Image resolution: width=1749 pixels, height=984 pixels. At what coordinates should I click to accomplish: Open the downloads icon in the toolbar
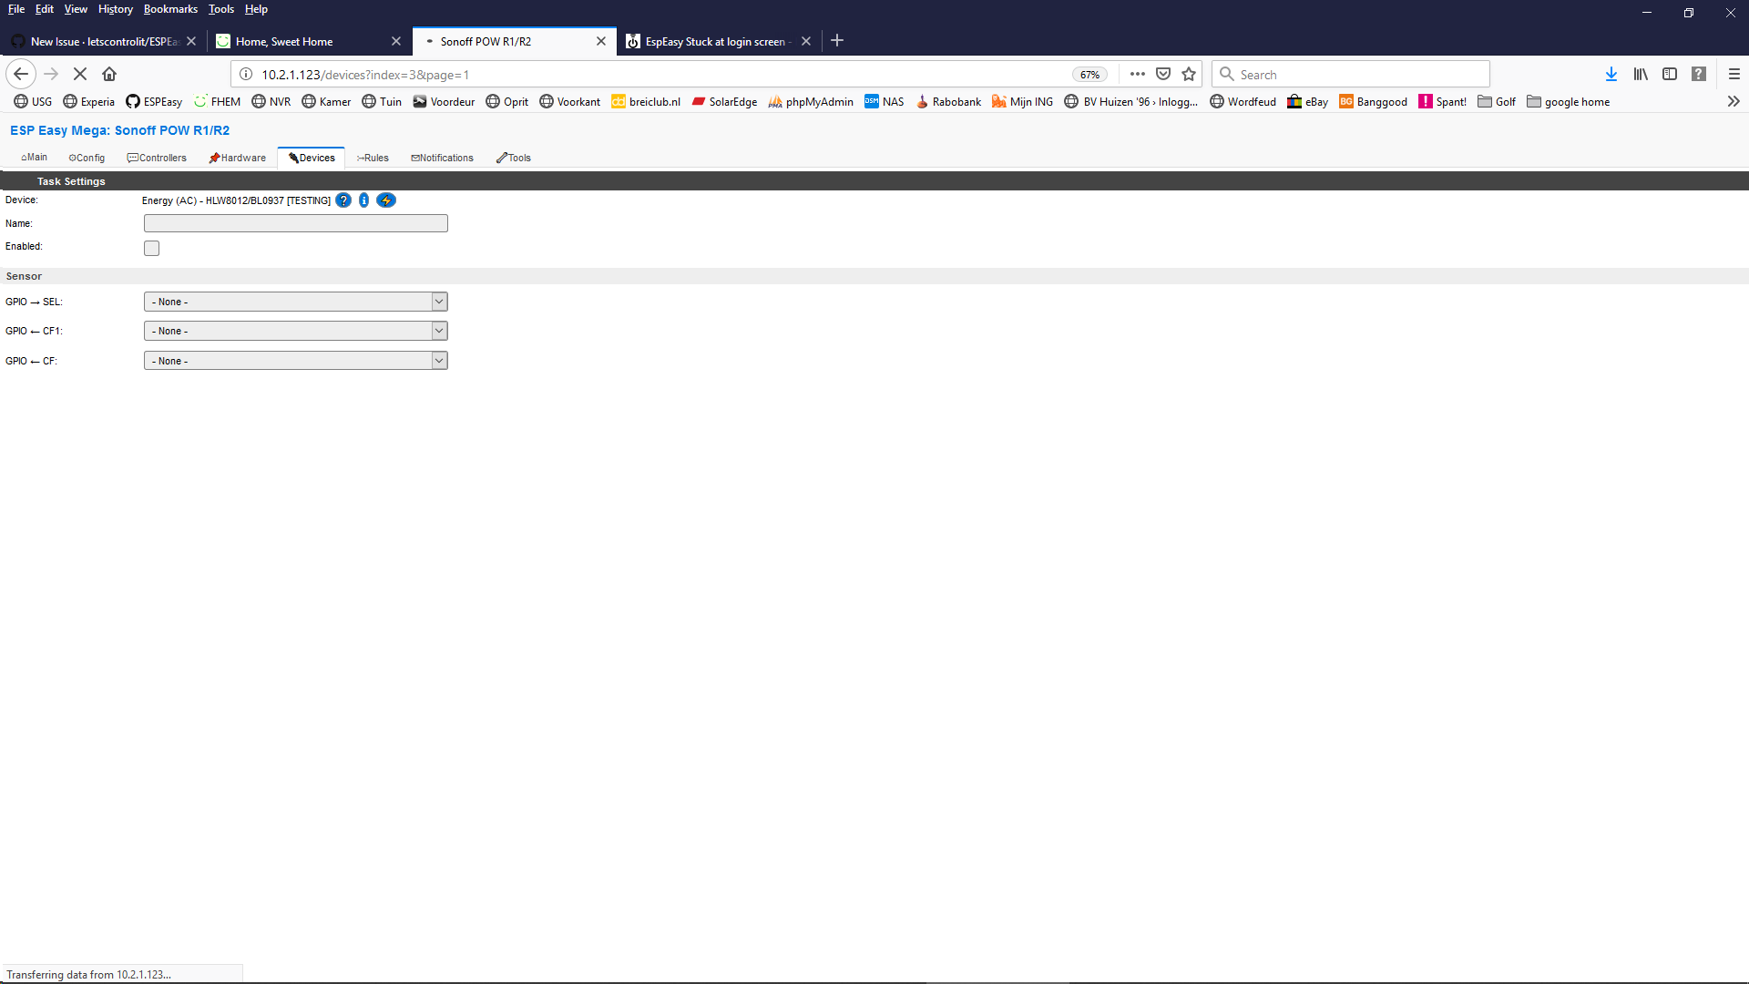pyautogui.click(x=1611, y=74)
